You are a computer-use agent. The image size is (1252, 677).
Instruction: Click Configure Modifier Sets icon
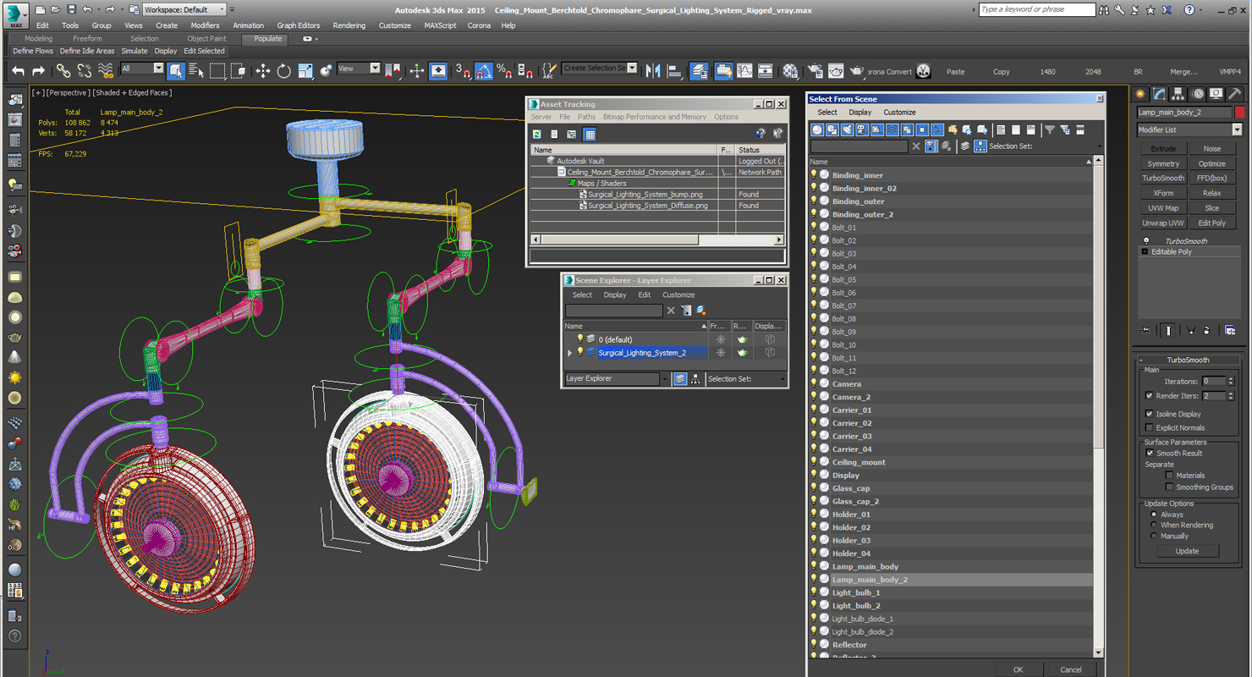(x=1231, y=330)
